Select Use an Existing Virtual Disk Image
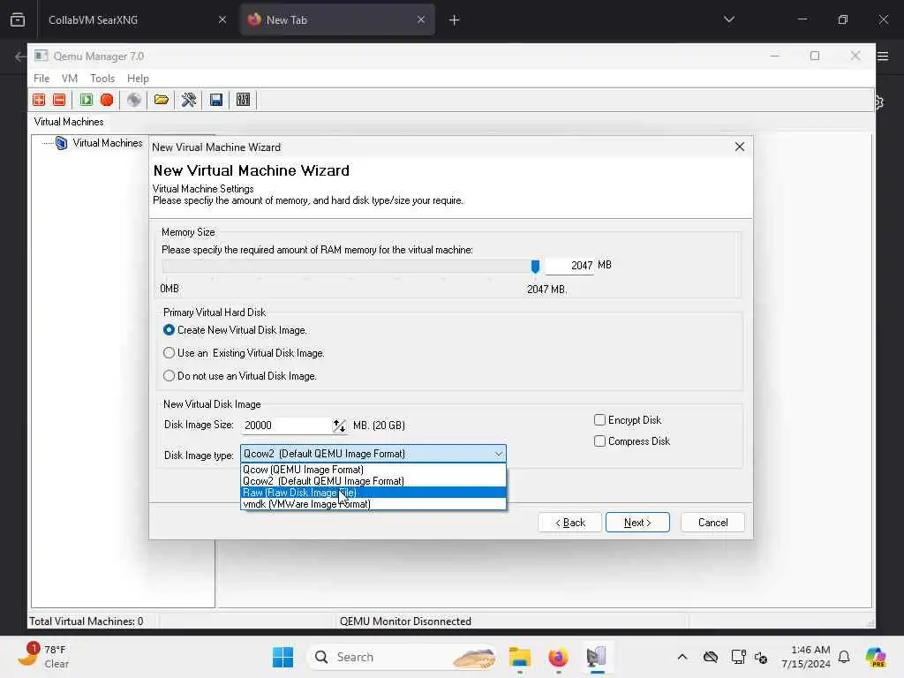904x678 pixels. 169,353
